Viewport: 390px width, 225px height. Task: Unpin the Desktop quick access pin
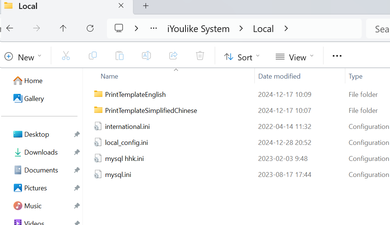pos(77,134)
